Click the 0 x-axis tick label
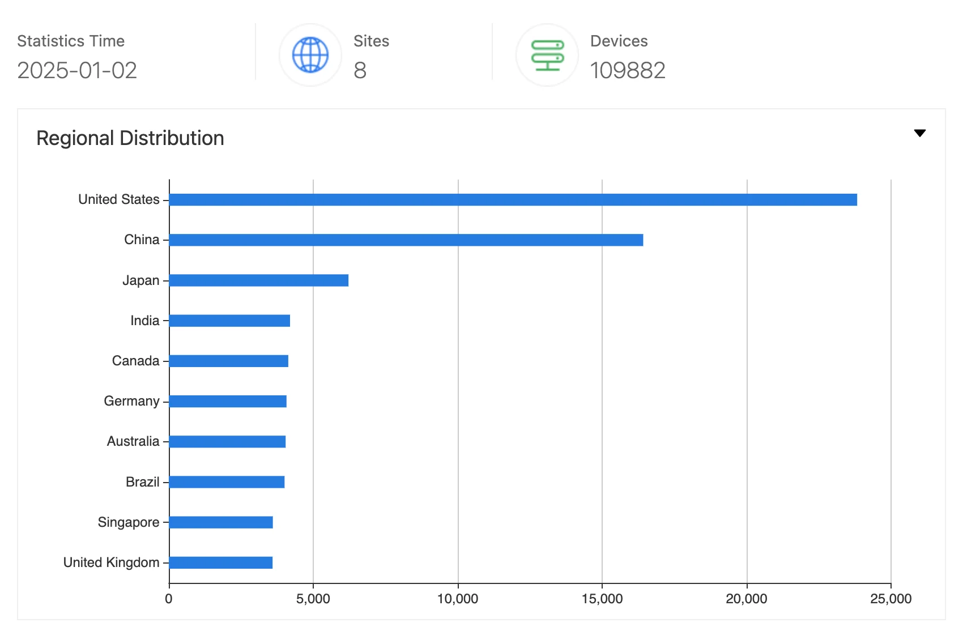This screenshot has height=631, width=980. 169,599
